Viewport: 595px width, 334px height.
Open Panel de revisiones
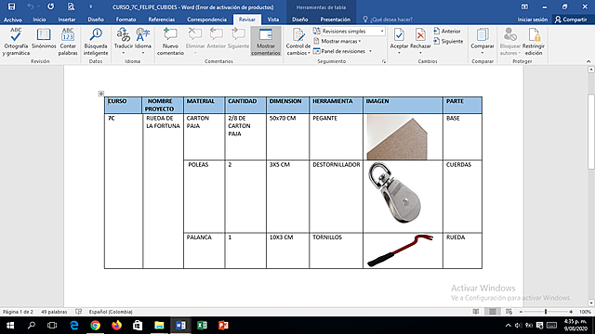[339, 51]
